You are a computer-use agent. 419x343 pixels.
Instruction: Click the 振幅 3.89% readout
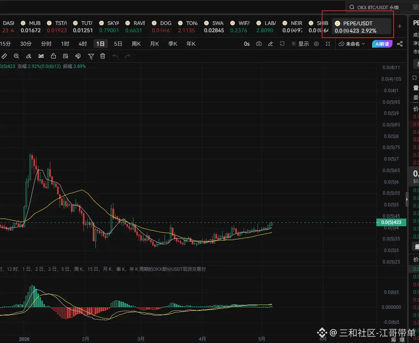point(74,66)
